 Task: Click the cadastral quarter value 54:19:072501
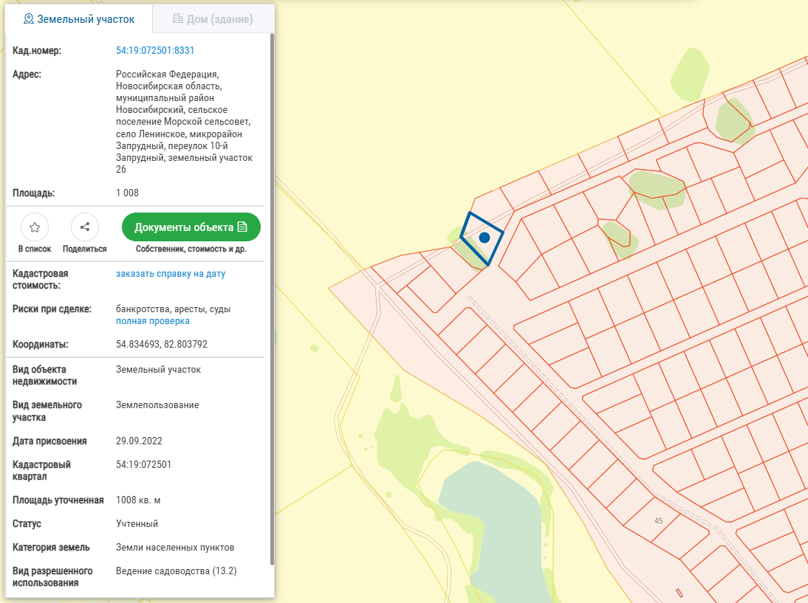144,465
